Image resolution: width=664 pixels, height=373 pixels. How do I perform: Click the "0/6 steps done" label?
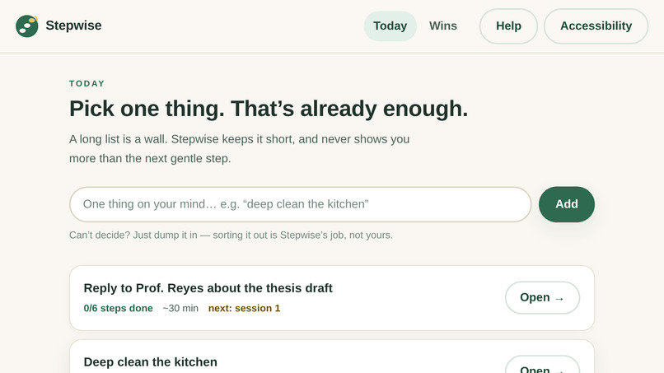118,308
